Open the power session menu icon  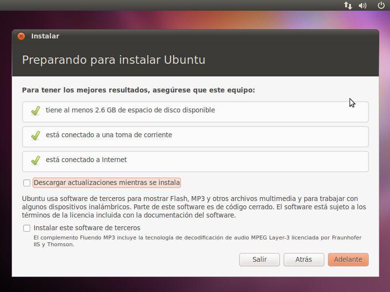(381, 5)
